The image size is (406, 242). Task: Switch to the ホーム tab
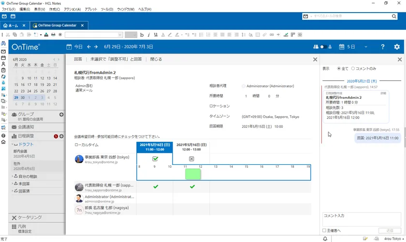(x=14, y=26)
